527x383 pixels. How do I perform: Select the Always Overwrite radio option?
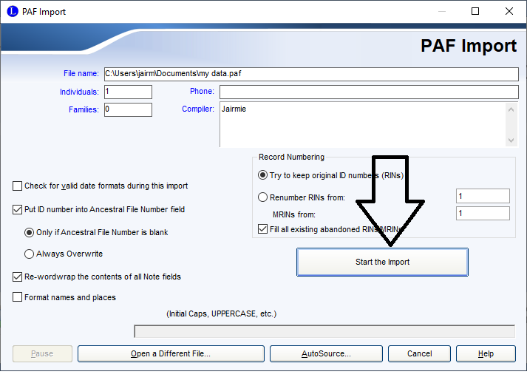(x=30, y=254)
